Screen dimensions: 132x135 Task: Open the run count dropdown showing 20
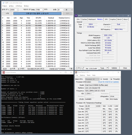61,10
